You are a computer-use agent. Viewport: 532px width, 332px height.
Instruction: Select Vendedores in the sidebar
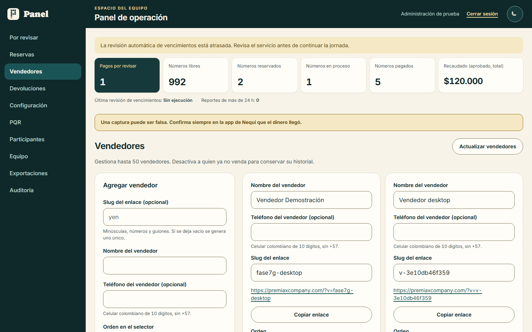click(x=43, y=72)
